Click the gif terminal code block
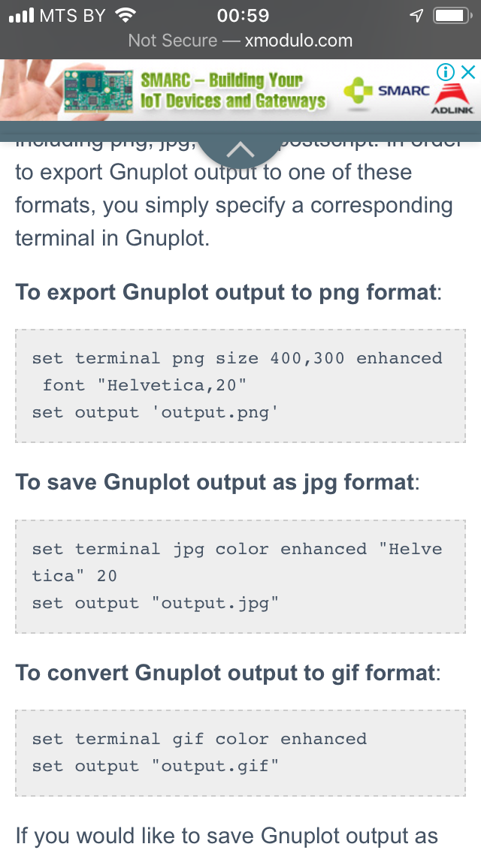 coord(240,752)
